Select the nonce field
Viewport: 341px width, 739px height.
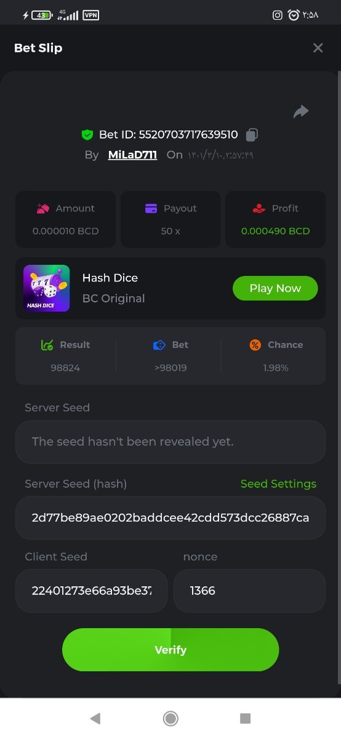(249, 591)
